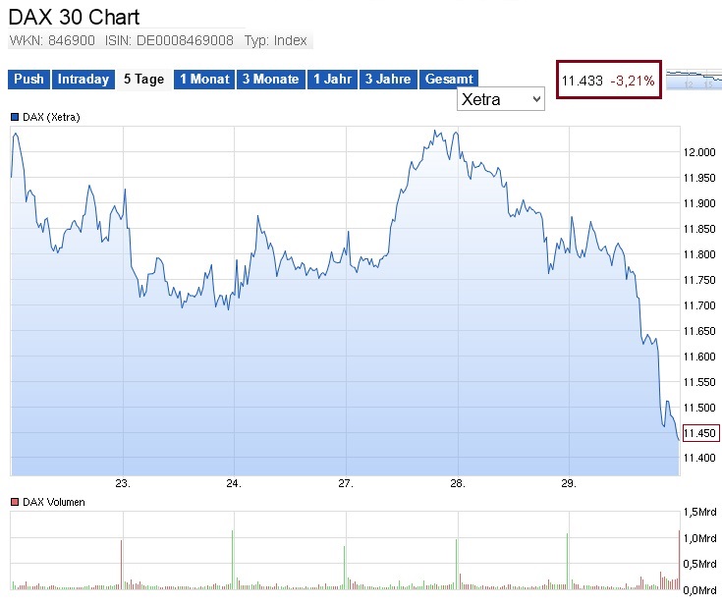Click the tall green volume bar near 24.
This screenshot has height=605, width=722.
pos(233,559)
